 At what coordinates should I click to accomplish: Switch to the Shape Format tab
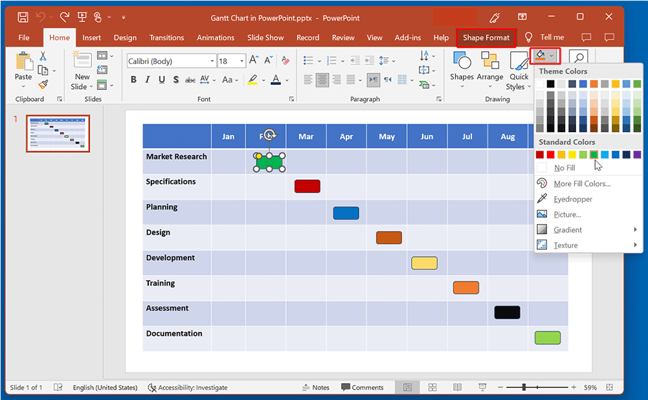tap(486, 38)
